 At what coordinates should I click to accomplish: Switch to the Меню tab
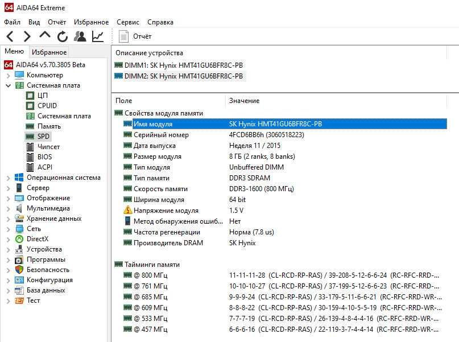click(14, 51)
